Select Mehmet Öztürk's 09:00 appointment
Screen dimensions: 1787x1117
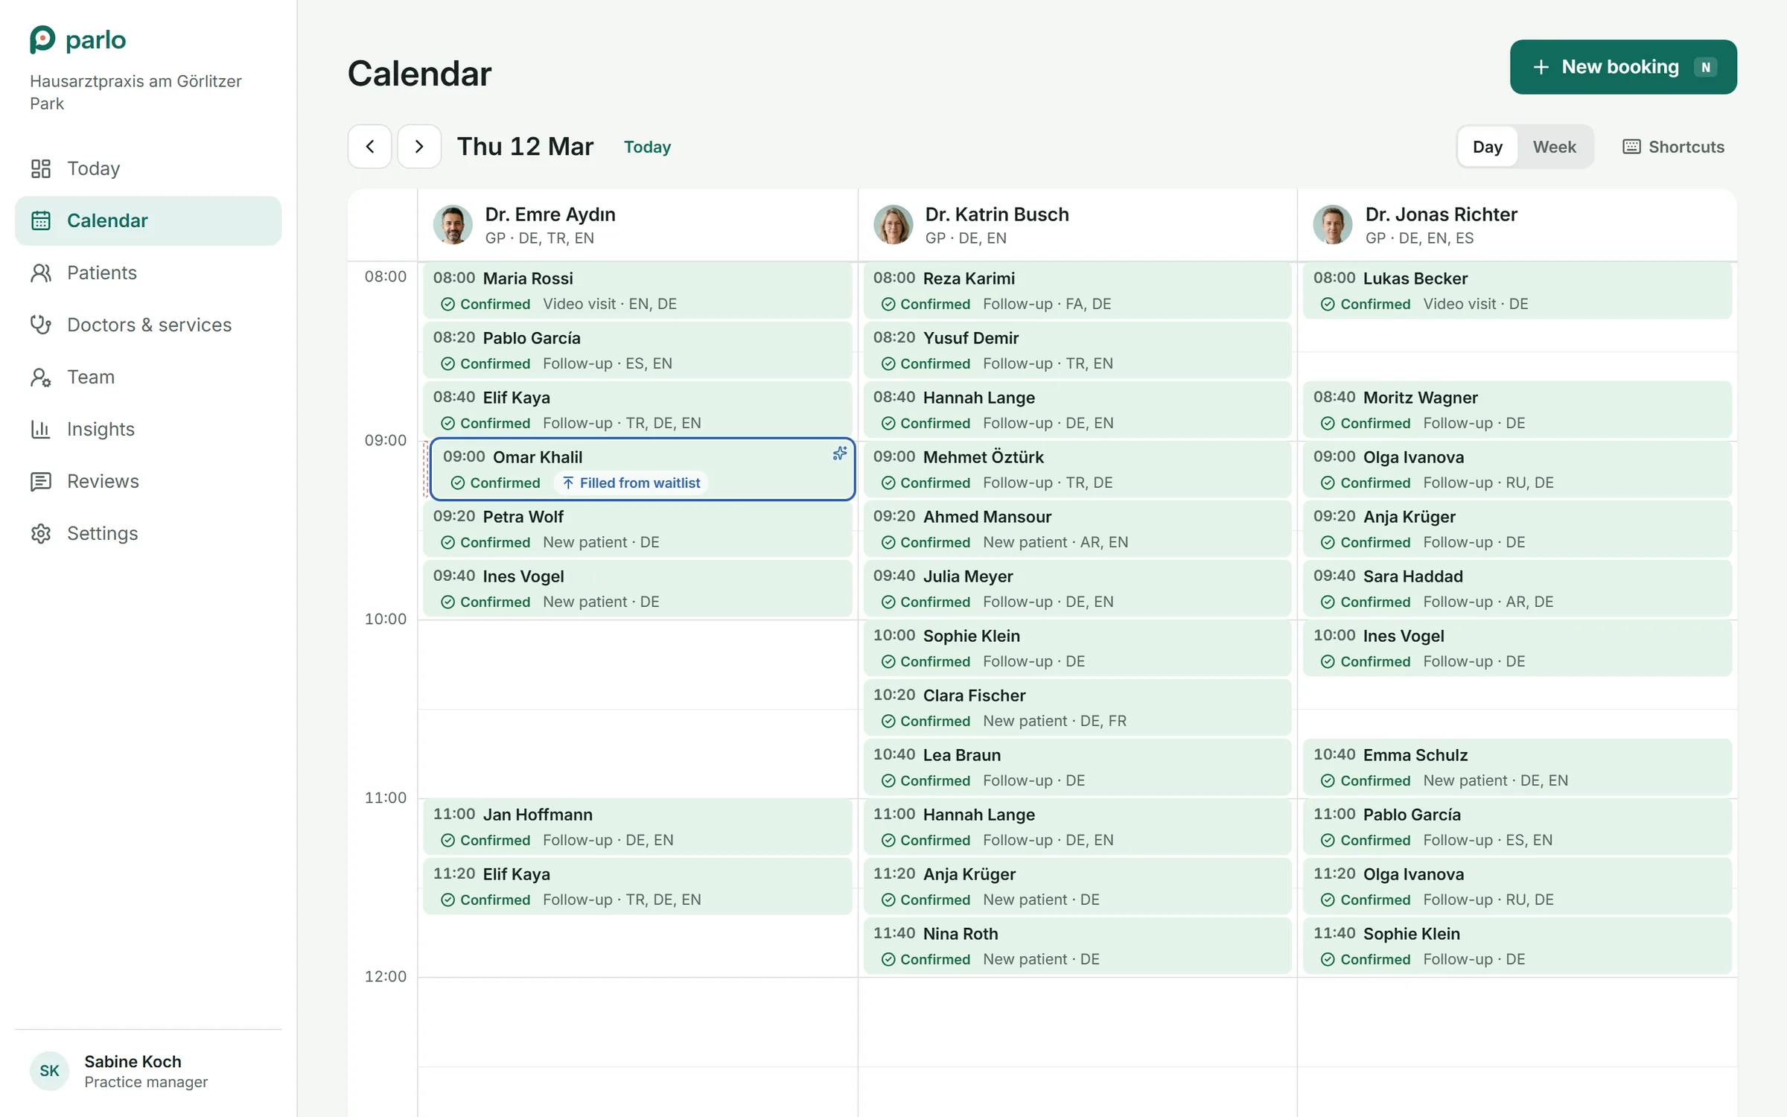pyautogui.click(x=1077, y=469)
